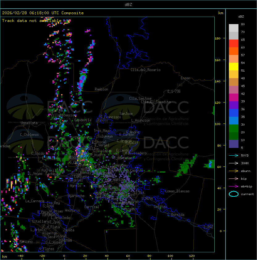Image resolution: width=257 pixels, height=260 pixels.
Task: Click the 'Mirador' map label
Action: click(x=130, y=209)
